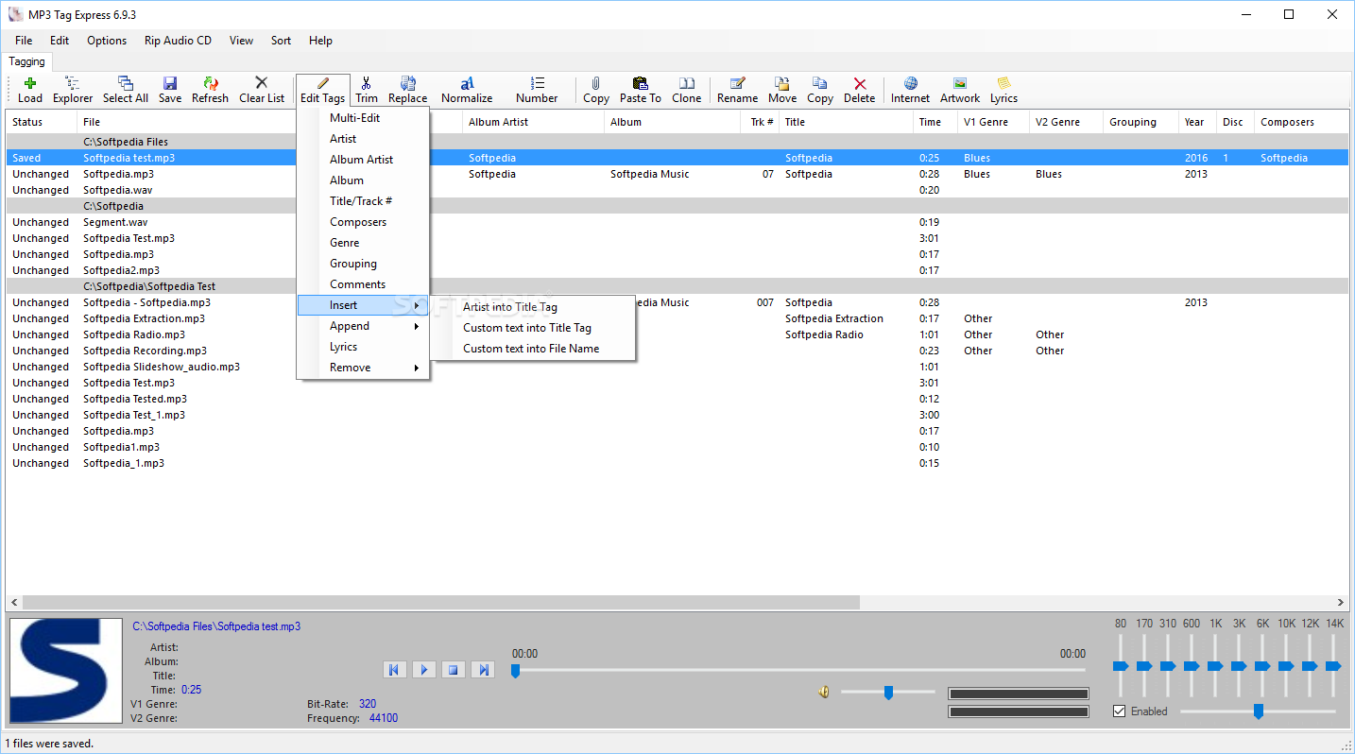Click the Load toolbar icon
1355x754 pixels.
coord(30,90)
